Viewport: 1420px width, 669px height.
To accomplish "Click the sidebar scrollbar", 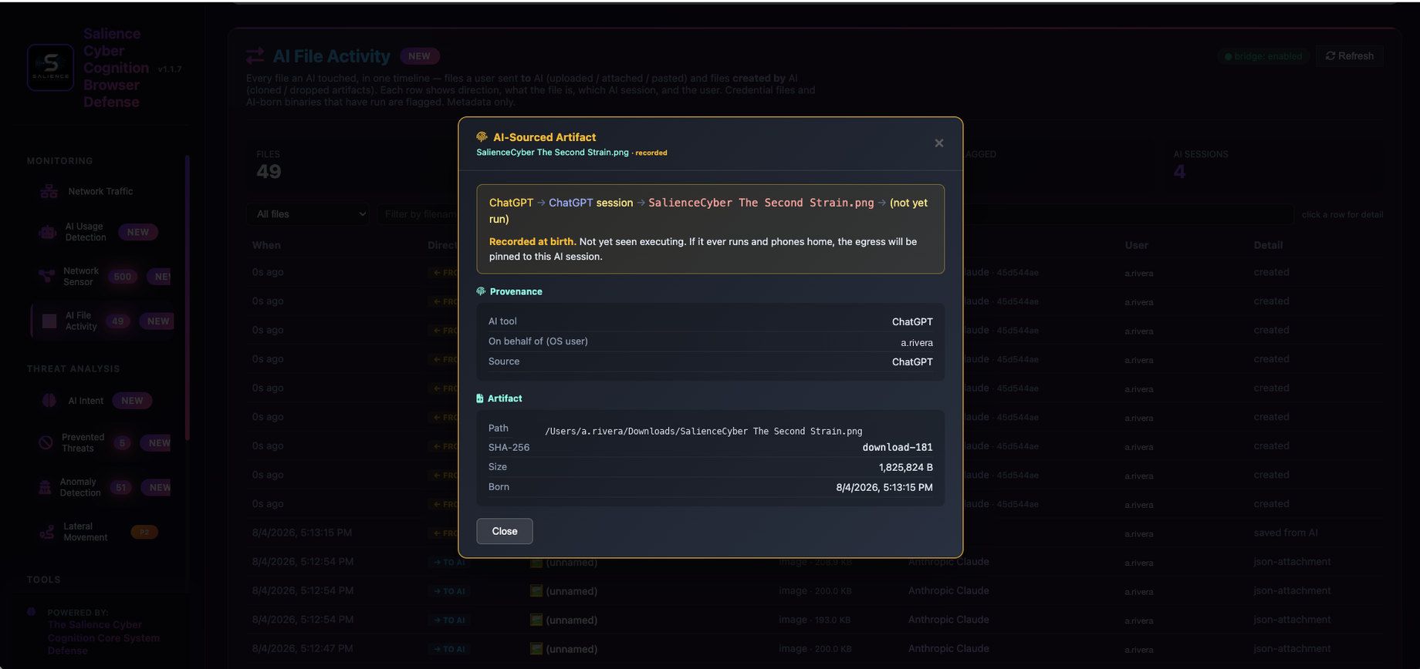I will click(187, 297).
